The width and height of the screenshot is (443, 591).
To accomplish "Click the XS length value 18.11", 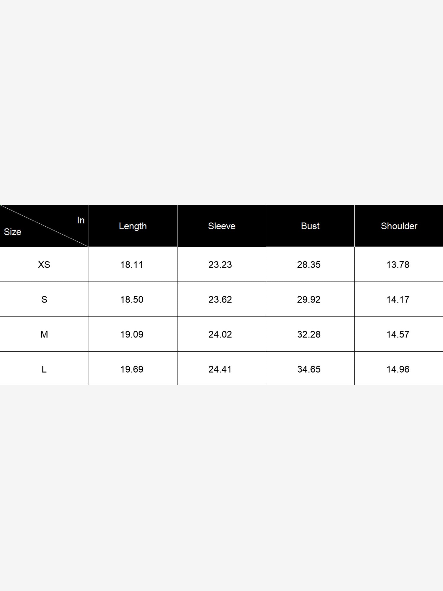I will [132, 264].
